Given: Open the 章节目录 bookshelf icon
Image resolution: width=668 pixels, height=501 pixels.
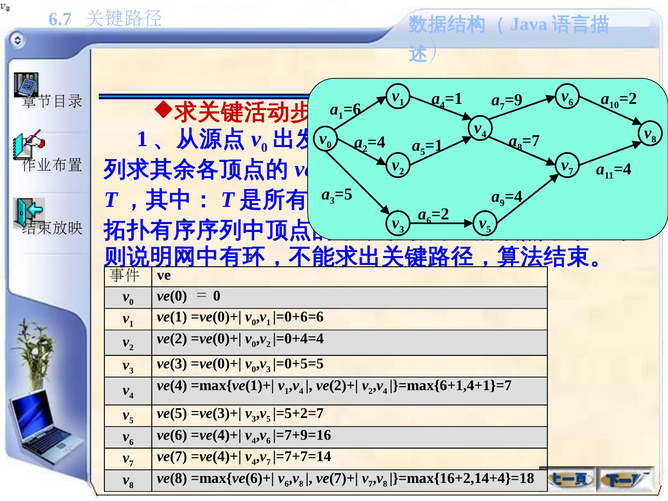Looking at the screenshot, I should pyautogui.click(x=26, y=85).
